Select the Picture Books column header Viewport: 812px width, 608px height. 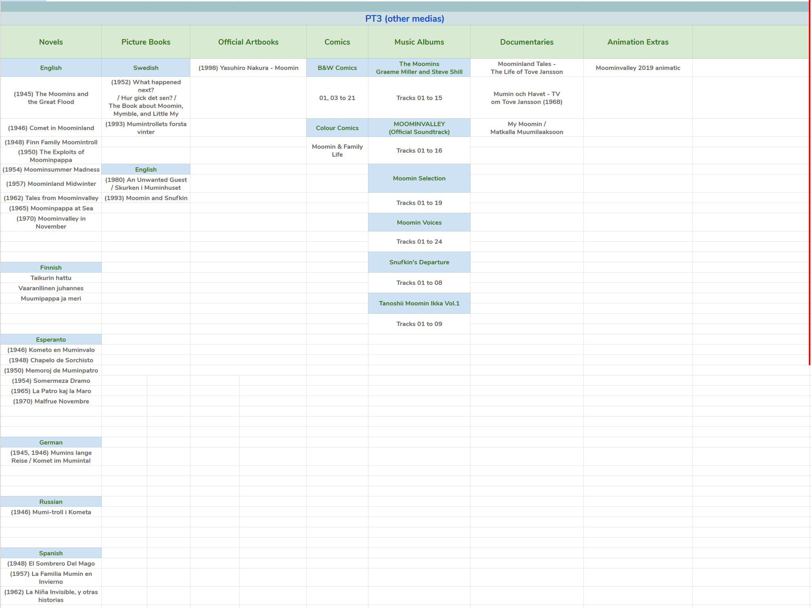[x=146, y=42]
